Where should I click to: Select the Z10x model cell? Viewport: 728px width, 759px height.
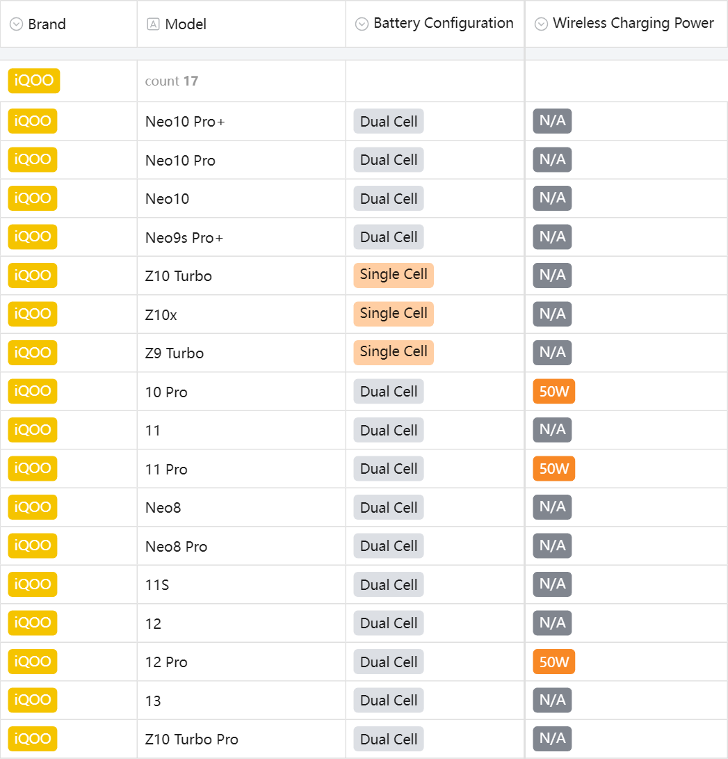pos(241,314)
